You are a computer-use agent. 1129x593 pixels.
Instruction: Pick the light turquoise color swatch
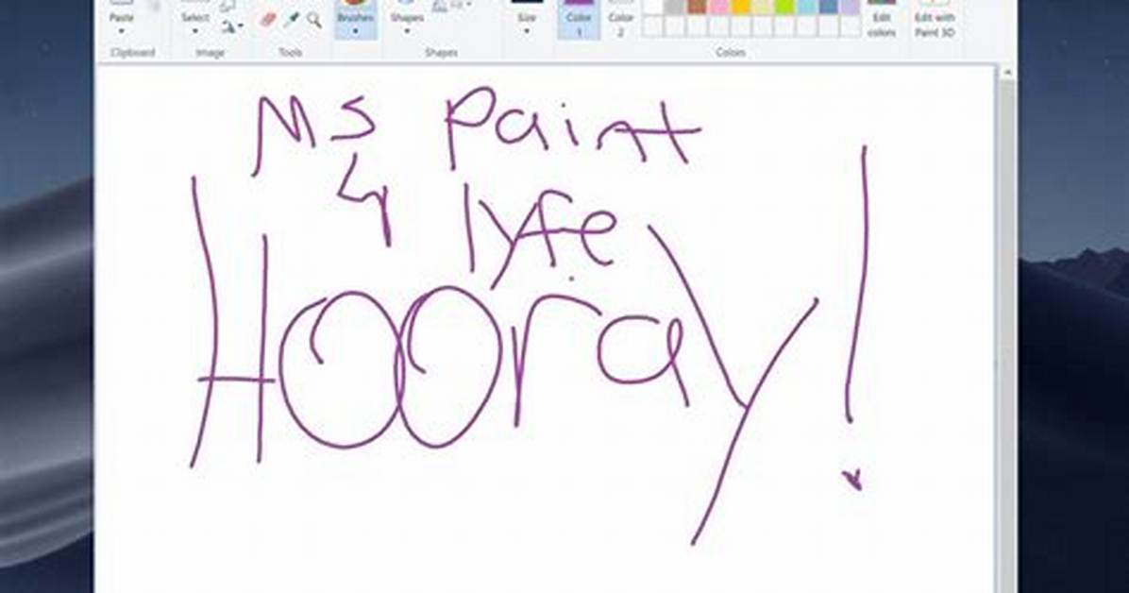tap(807, 7)
